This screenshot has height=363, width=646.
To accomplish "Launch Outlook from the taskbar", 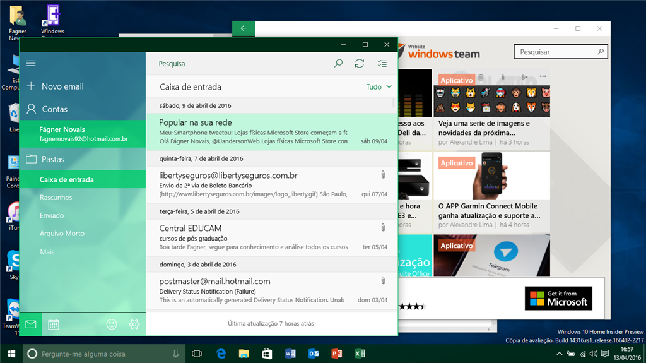I will pyautogui.click(x=314, y=354).
